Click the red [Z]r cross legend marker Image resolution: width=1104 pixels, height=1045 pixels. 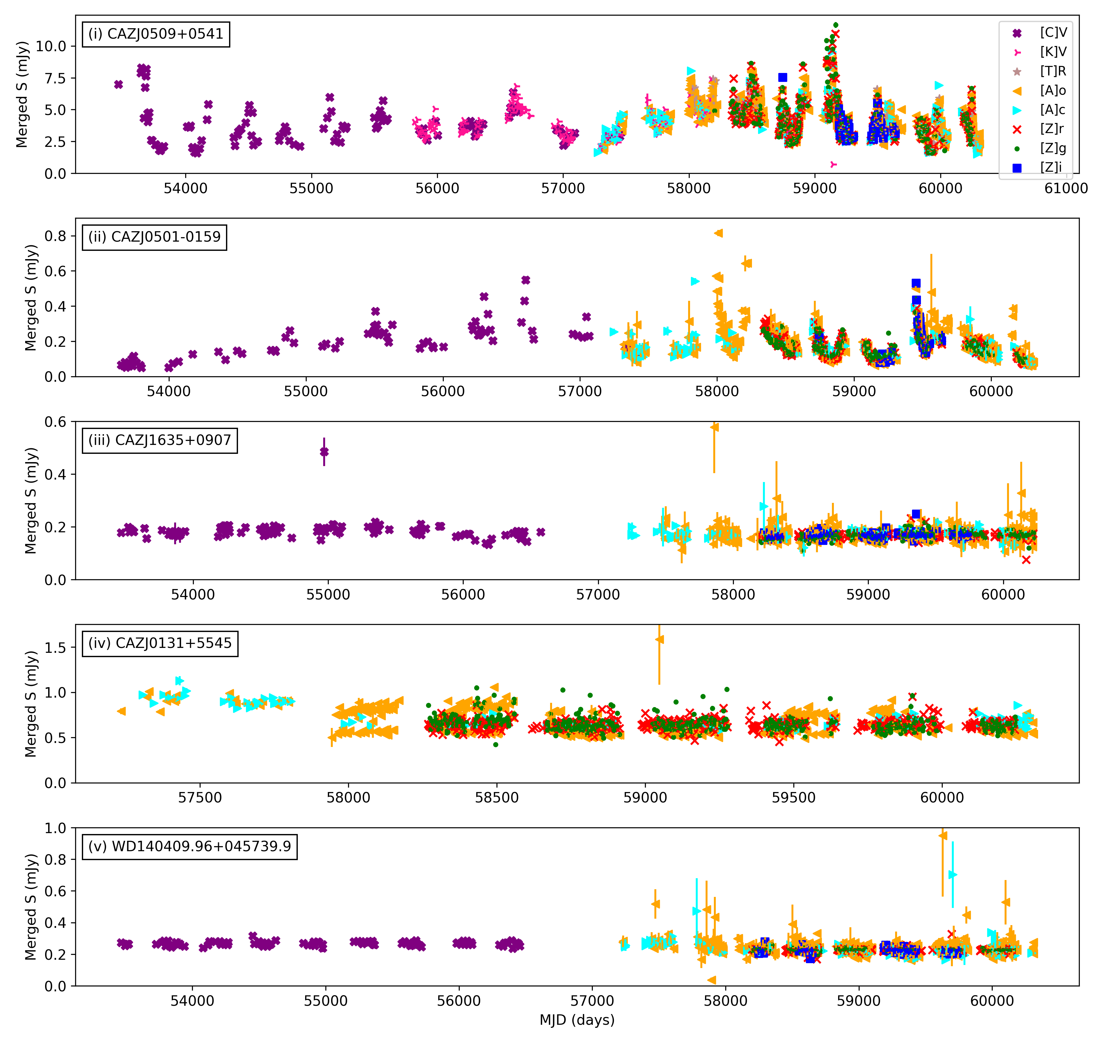1017,129
